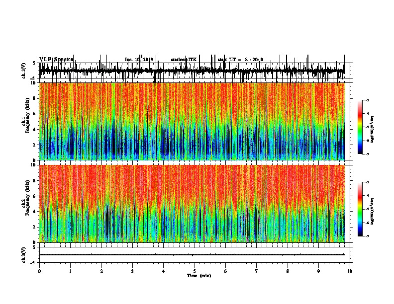Click the "5" minute tick label
Screen dimensions: 394x304
[195, 271]
